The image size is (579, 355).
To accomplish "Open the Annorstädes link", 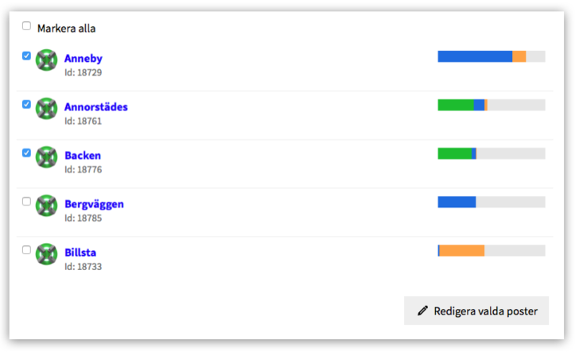I will coord(96,107).
